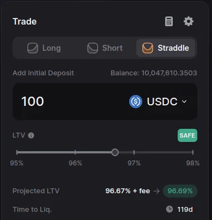
Task: Click the Long position icon
Action: point(33,48)
